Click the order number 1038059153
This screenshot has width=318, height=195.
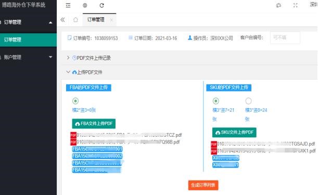106,38
